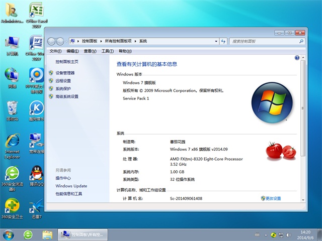Click the search magnifier icon
322x241 pixels.
click(301, 41)
